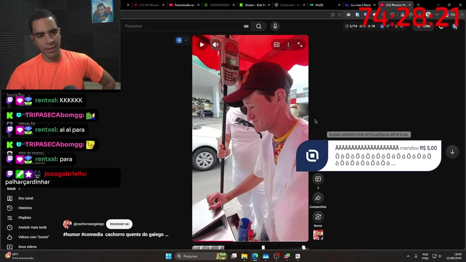The width and height of the screenshot is (466, 262).
Task: Open the sound thumbnail below Remix
Action: click(318, 235)
